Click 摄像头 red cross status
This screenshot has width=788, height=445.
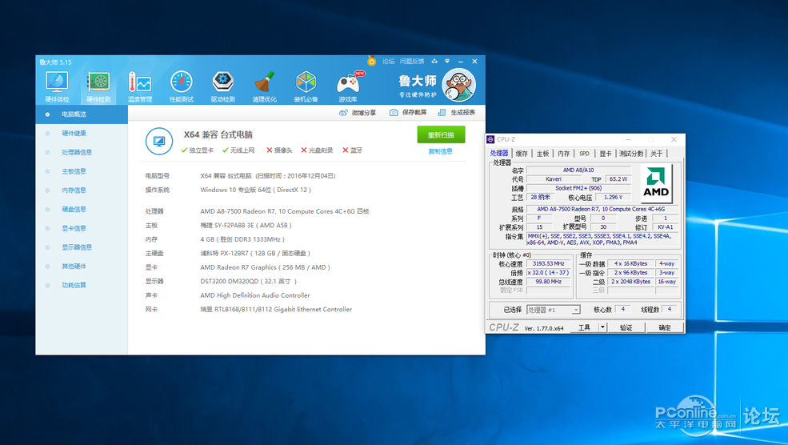[x=279, y=150]
